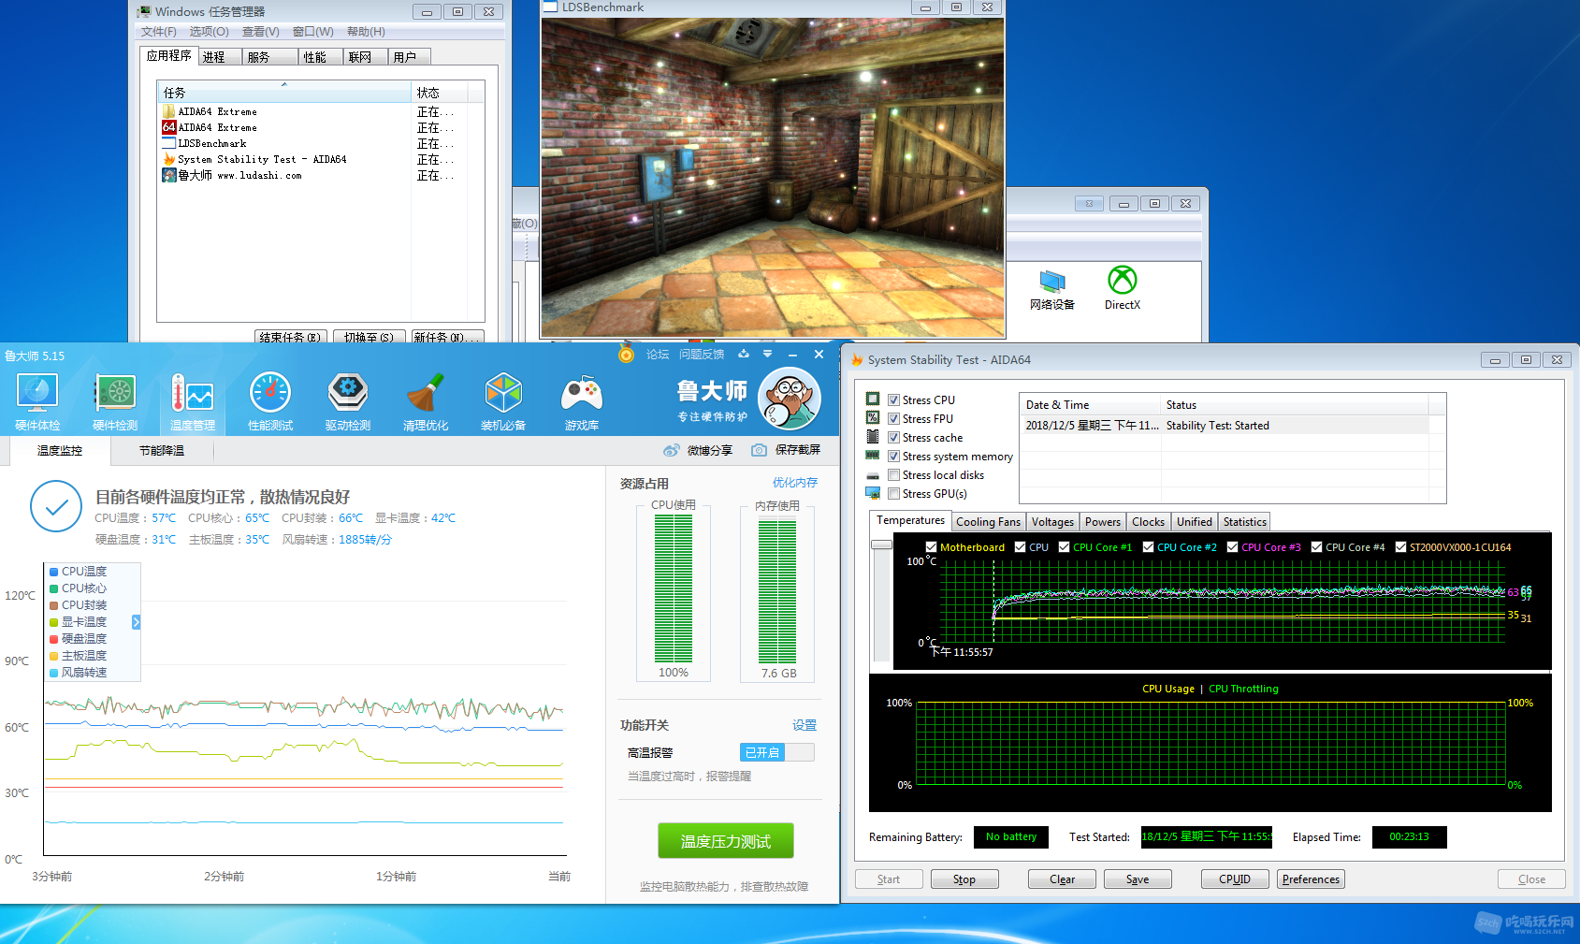The height and width of the screenshot is (944, 1580).
Task: Switch to Cooling Fans tab in AIDA64
Action: coord(988,522)
